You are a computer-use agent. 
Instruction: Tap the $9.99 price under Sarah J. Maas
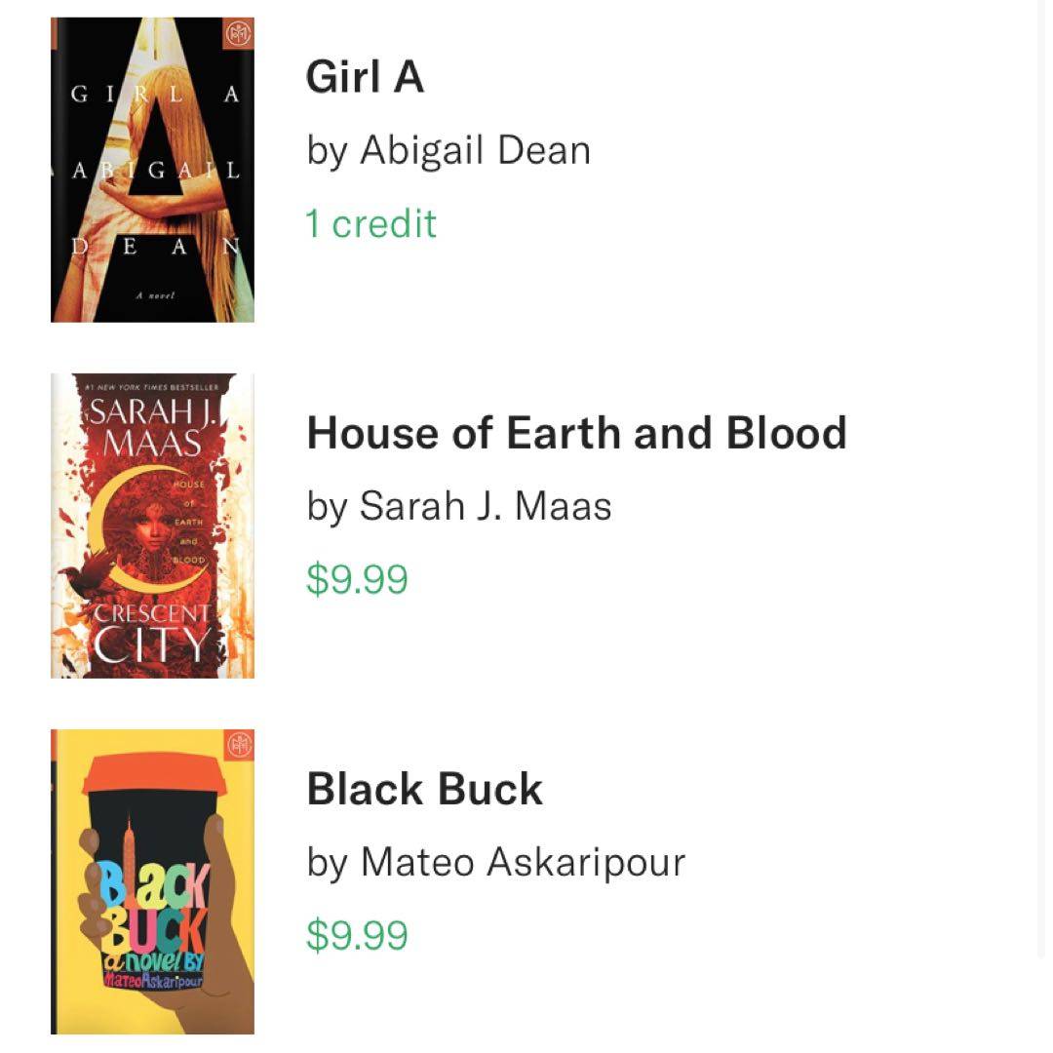pyautogui.click(x=357, y=579)
